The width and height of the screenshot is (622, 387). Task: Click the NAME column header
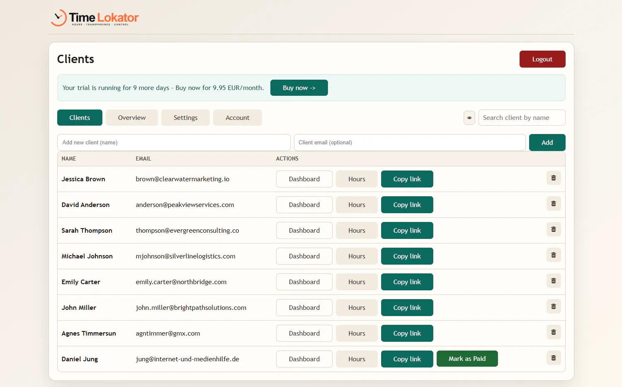click(x=69, y=158)
